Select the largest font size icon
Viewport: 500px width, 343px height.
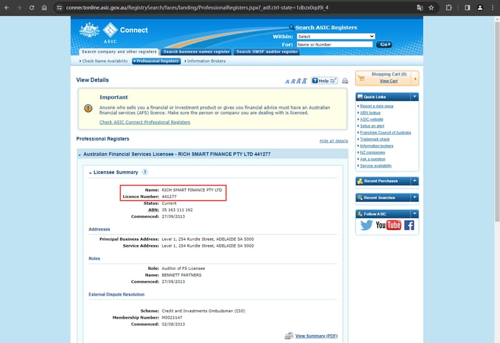click(x=304, y=81)
